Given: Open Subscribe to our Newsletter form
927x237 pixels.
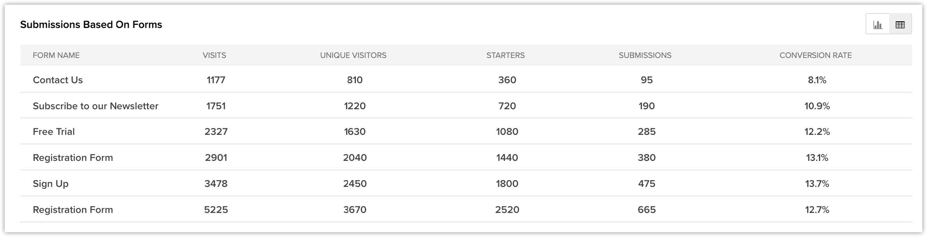Looking at the screenshot, I should coord(95,106).
